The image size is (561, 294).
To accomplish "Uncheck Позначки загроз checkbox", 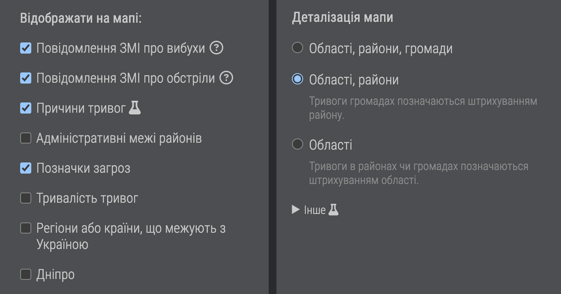I will click(x=26, y=168).
